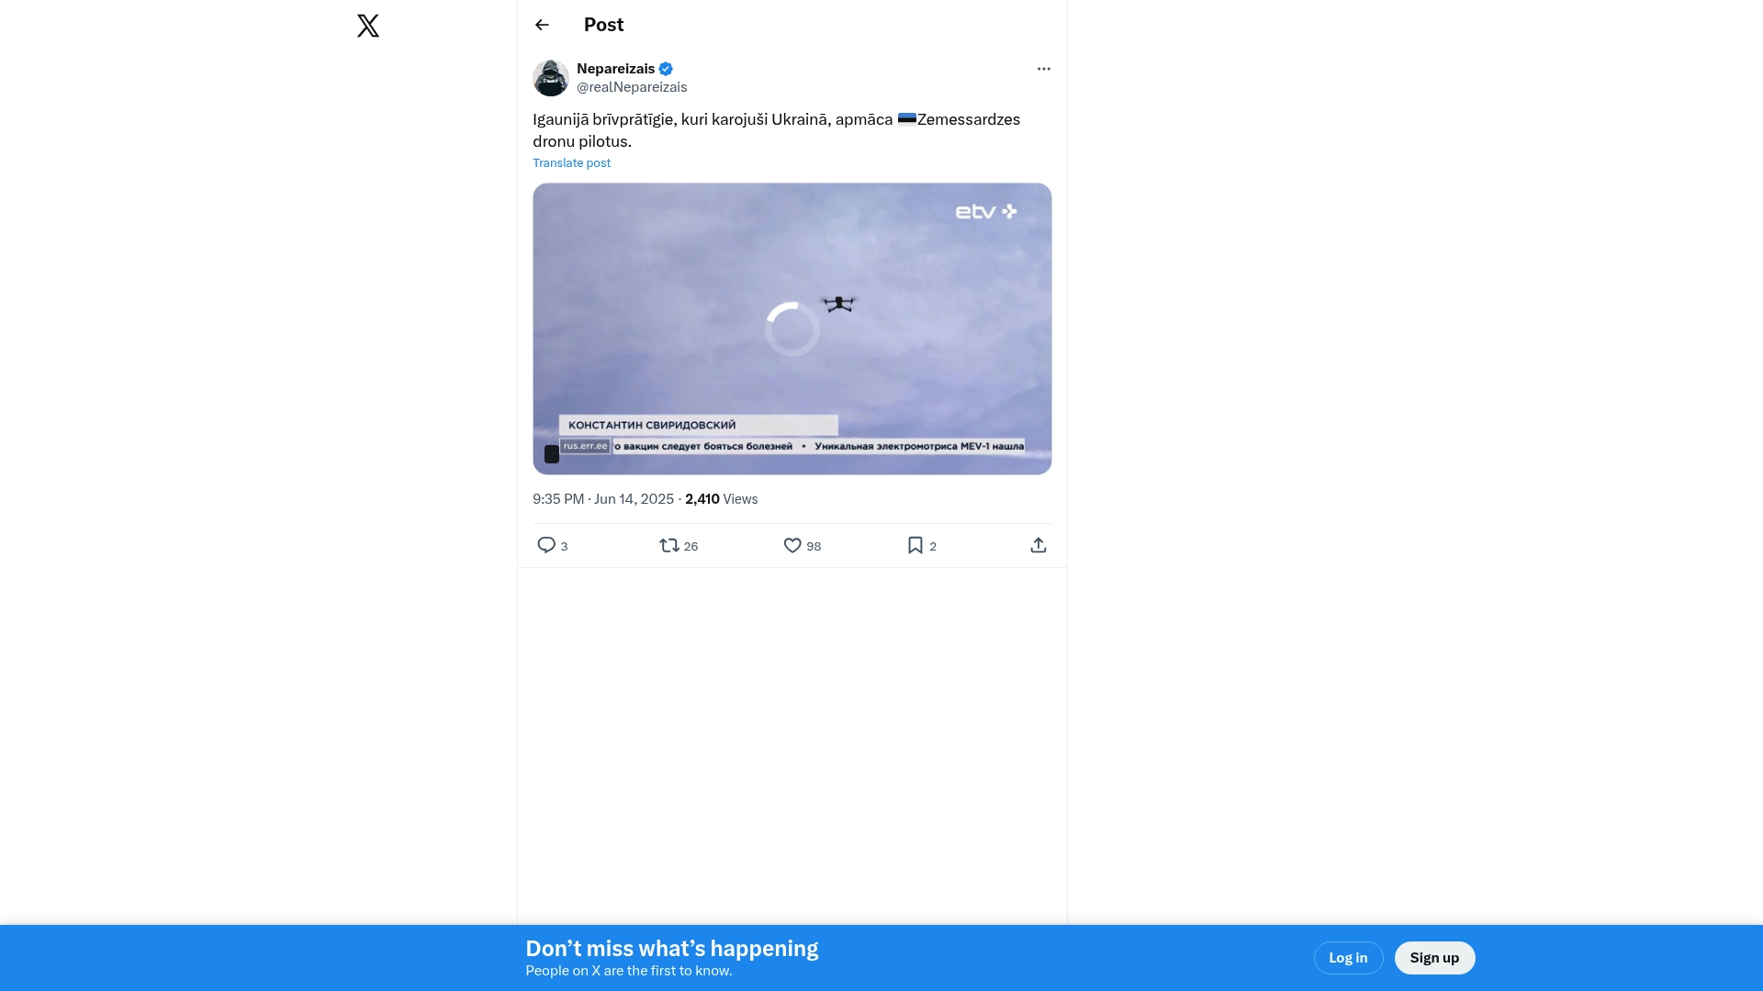
Task: Play the drone video thumbnail
Action: 792,328
